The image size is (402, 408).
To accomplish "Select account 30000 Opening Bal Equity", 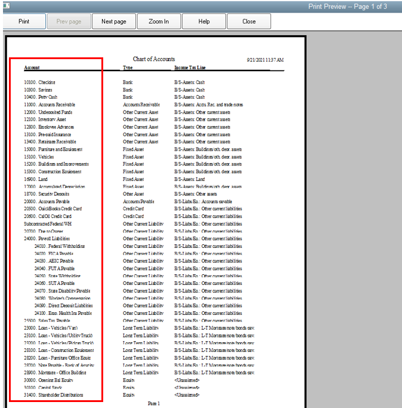I will (x=48, y=380).
